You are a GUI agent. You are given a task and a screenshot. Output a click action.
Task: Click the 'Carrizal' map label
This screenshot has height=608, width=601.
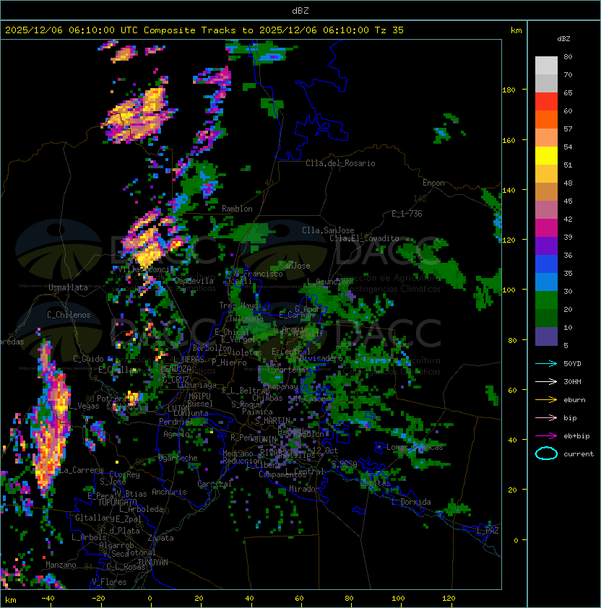click(215, 484)
